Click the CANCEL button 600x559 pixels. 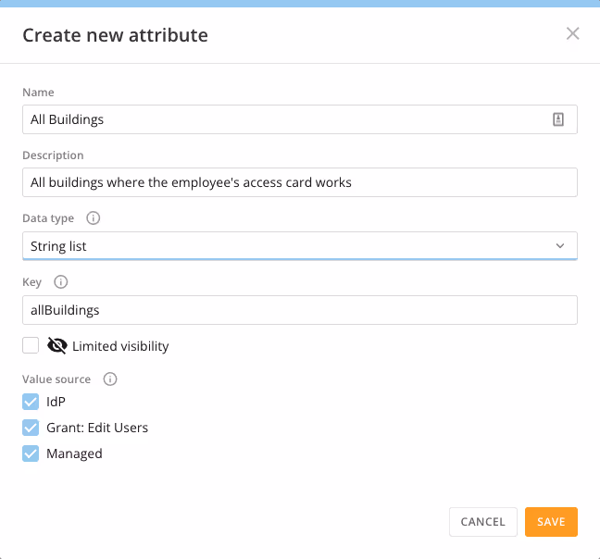pos(483,522)
